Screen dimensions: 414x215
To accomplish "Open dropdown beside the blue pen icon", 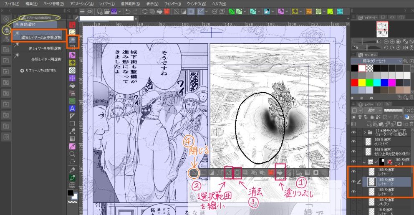I will (x=273, y=11).
